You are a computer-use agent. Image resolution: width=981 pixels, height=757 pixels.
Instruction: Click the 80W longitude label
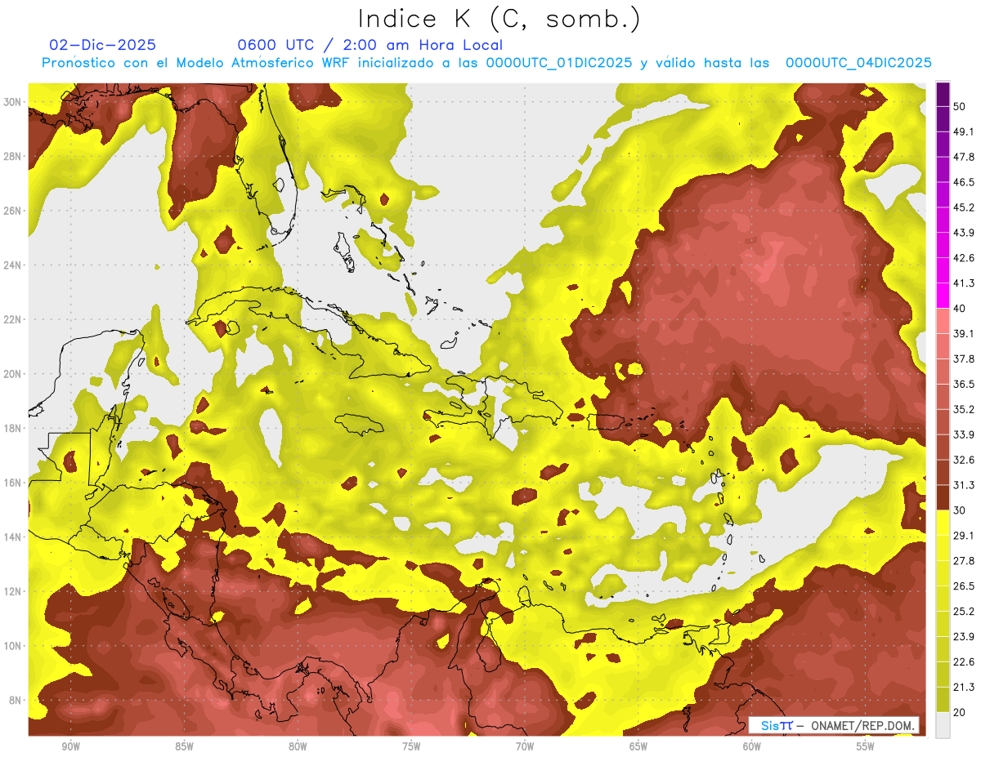click(x=298, y=746)
